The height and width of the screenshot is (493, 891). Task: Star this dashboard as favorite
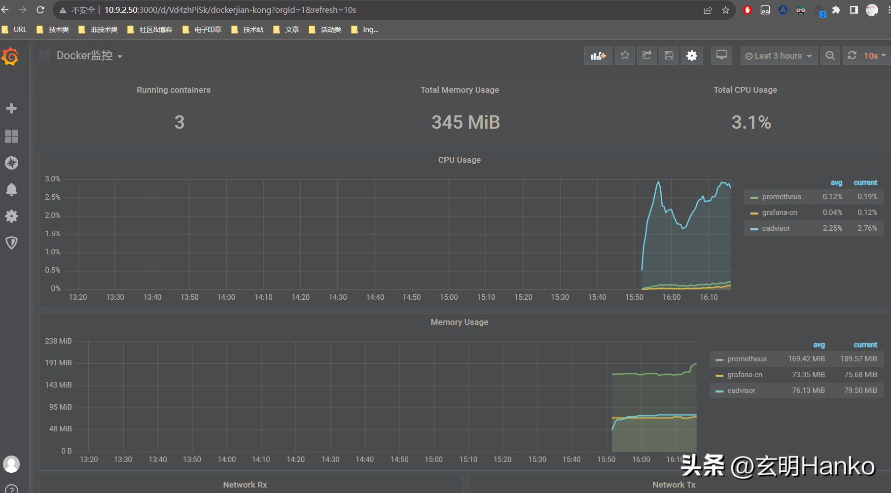click(x=625, y=56)
